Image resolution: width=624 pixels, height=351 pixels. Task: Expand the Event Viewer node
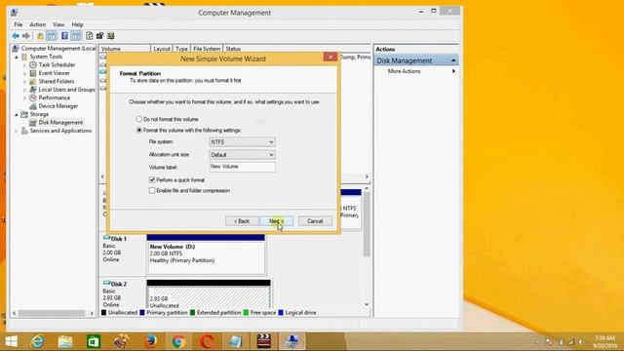click(24, 73)
